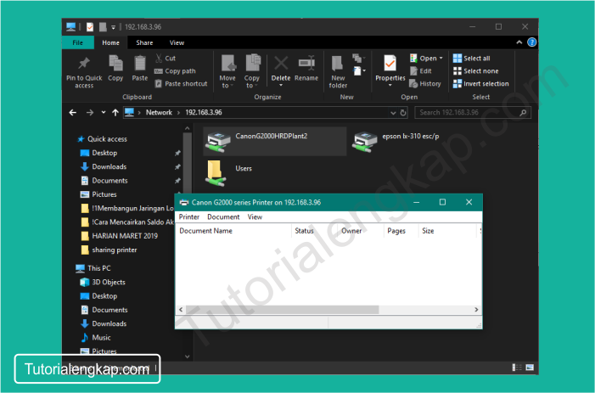Click the Properties checkmark icon
The height and width of the screenshot is (393, 595).
[390, 63]
